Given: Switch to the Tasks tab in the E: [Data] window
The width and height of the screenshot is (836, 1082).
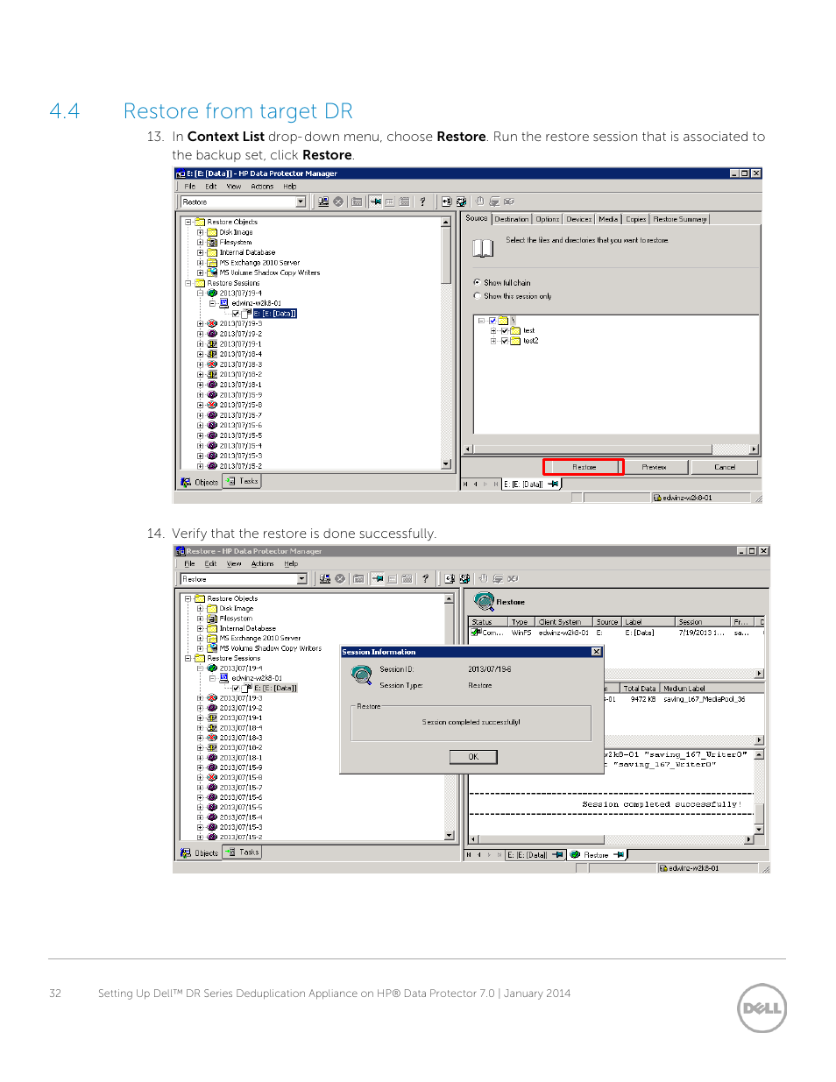Looking at the screenshot, I should coord(244,481).
